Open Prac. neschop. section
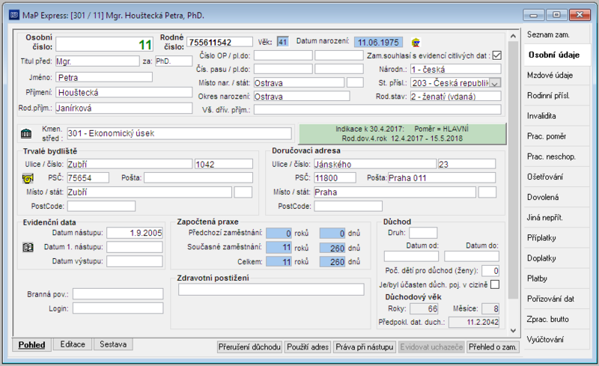The width and height of the screenshot is (599, 366). 556,156
